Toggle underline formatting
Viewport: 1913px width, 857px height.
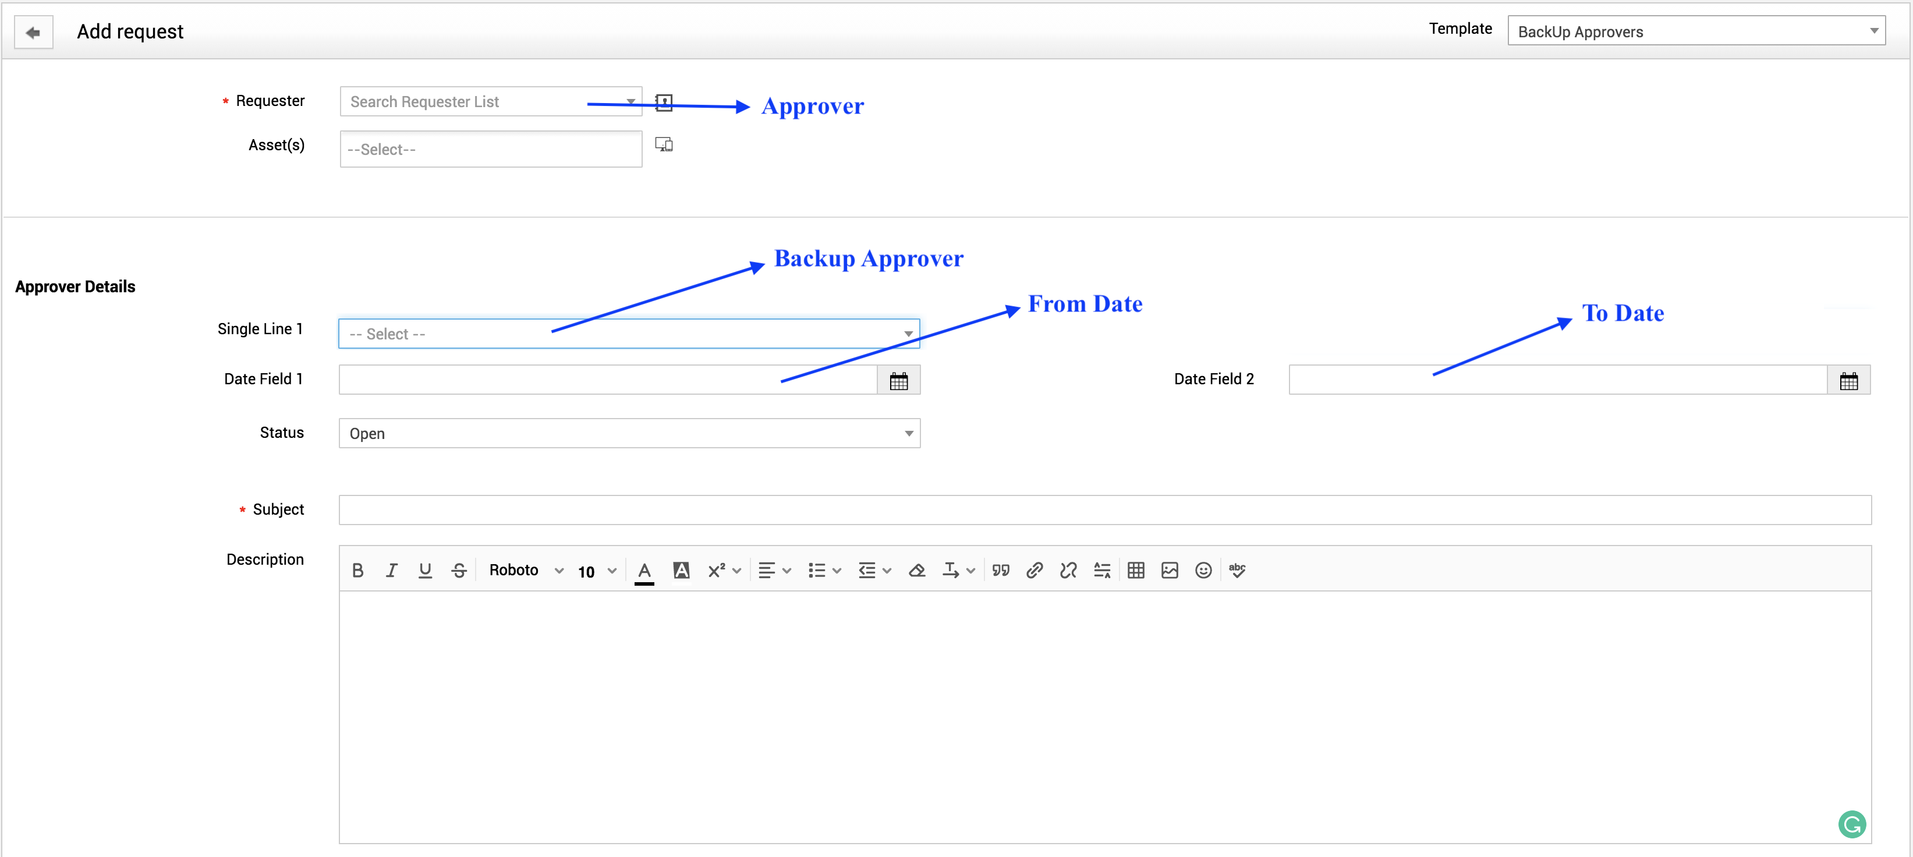click(425, 571)
